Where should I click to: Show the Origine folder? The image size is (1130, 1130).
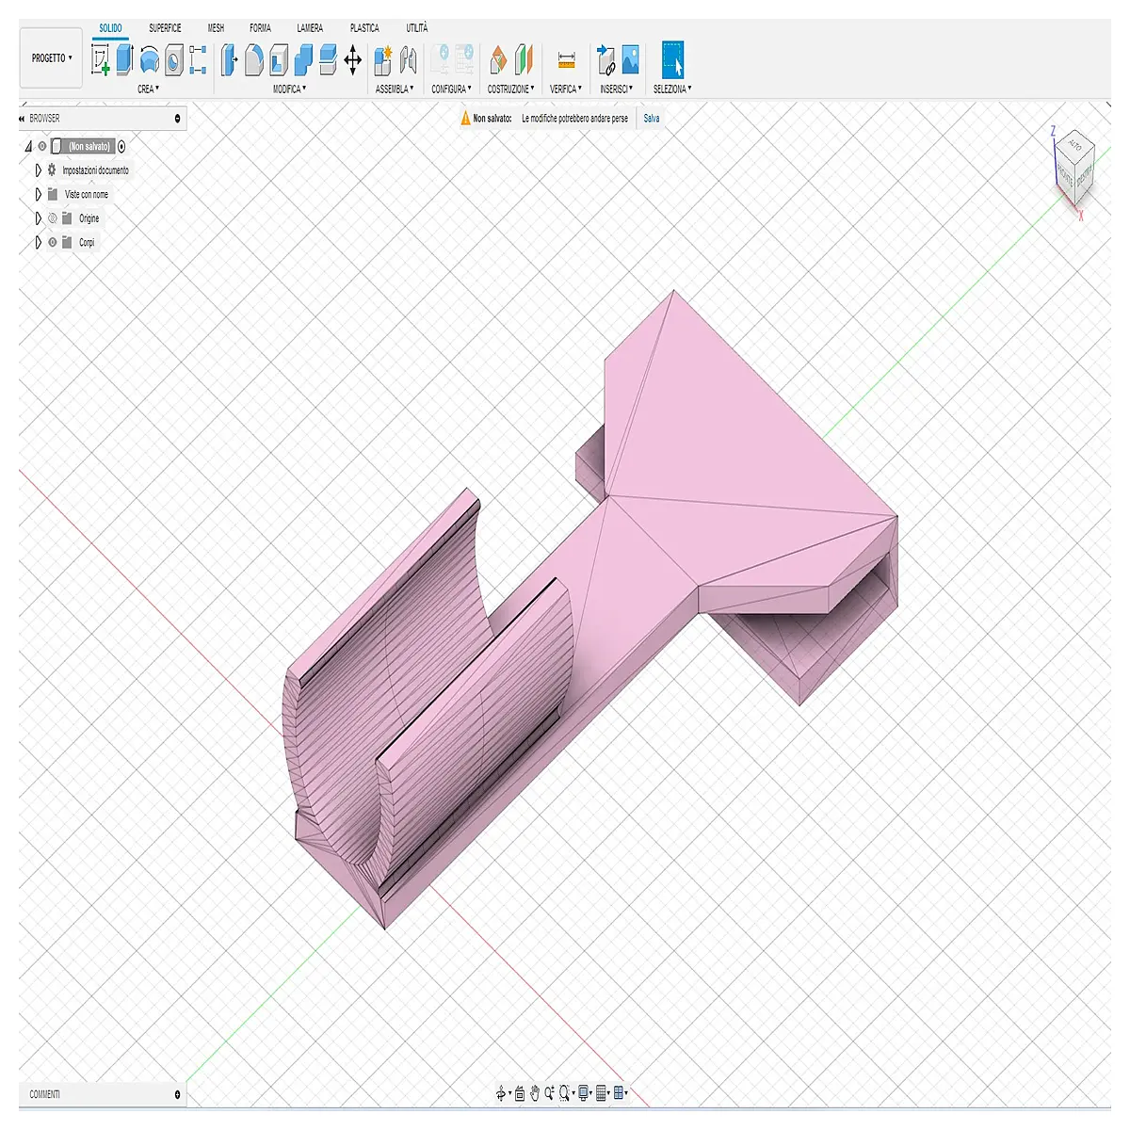point(53,218)
